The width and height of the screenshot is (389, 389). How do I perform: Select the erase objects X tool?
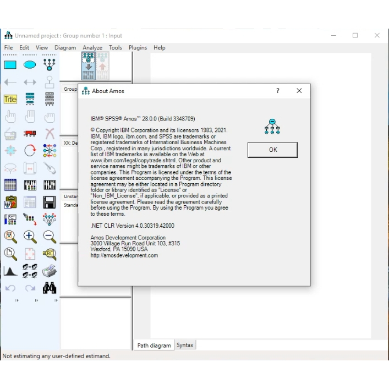click(x=50, y=134)
